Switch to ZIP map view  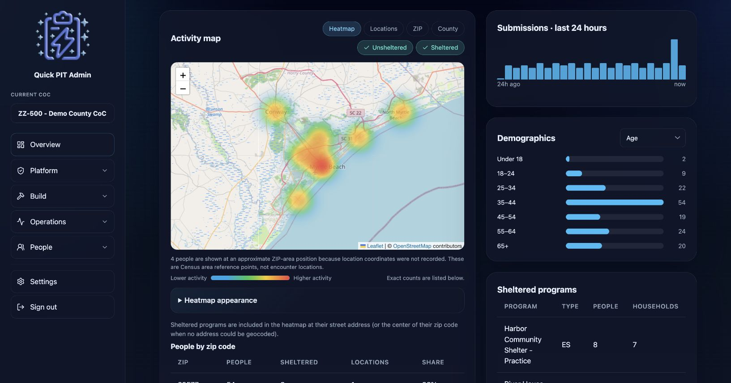click(x=418, y=29)
